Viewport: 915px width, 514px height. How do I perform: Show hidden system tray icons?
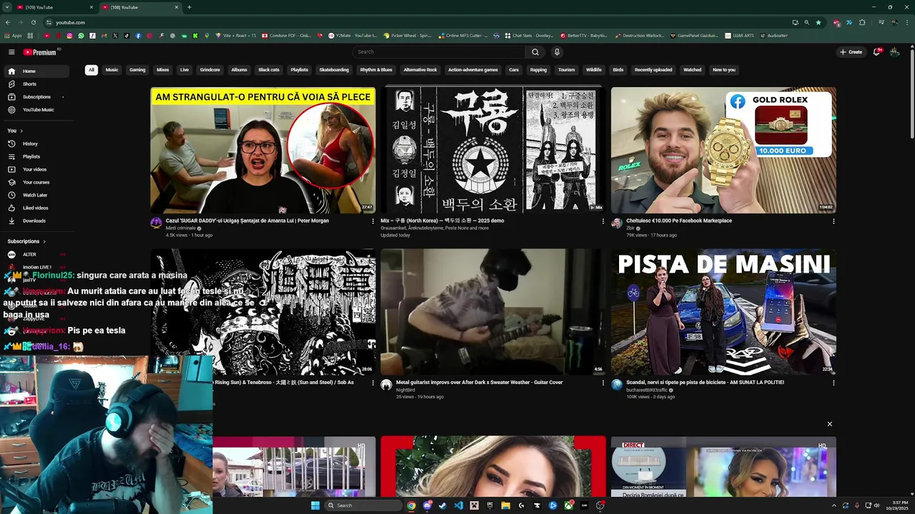(834, 505)
